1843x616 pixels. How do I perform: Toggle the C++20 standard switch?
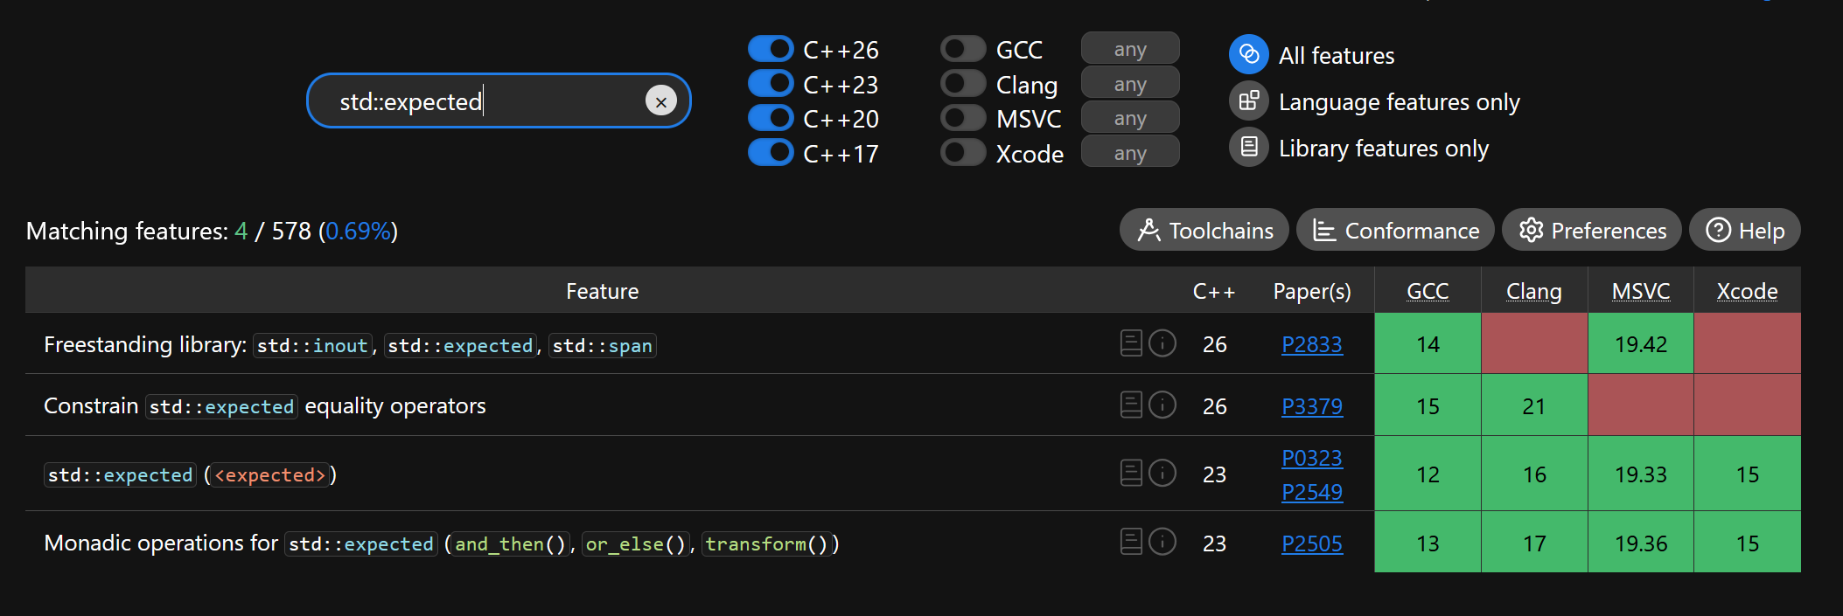point(771,118)
